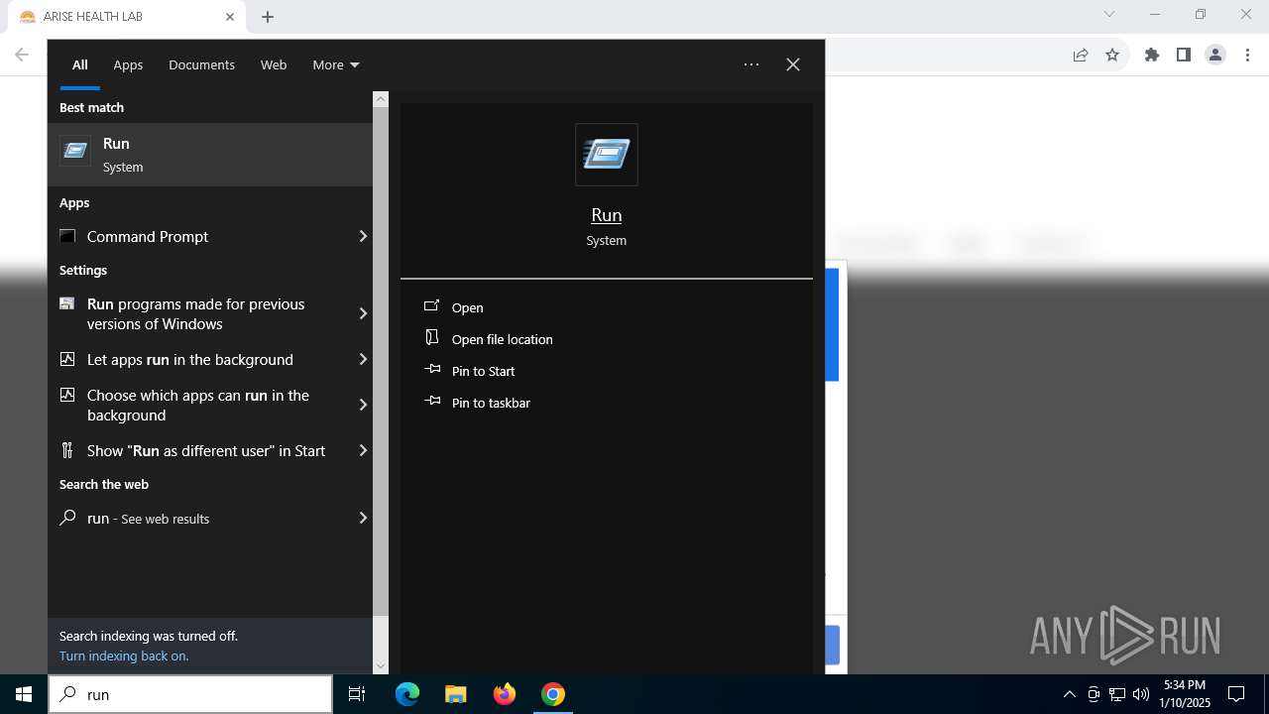Open Task View from the taskbar
The image size is (1269, 714).
pos(357,694)
